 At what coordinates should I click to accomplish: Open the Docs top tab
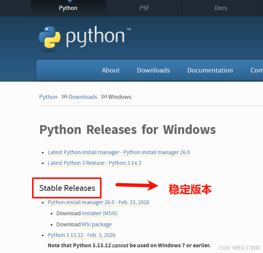tap(221, 8)
